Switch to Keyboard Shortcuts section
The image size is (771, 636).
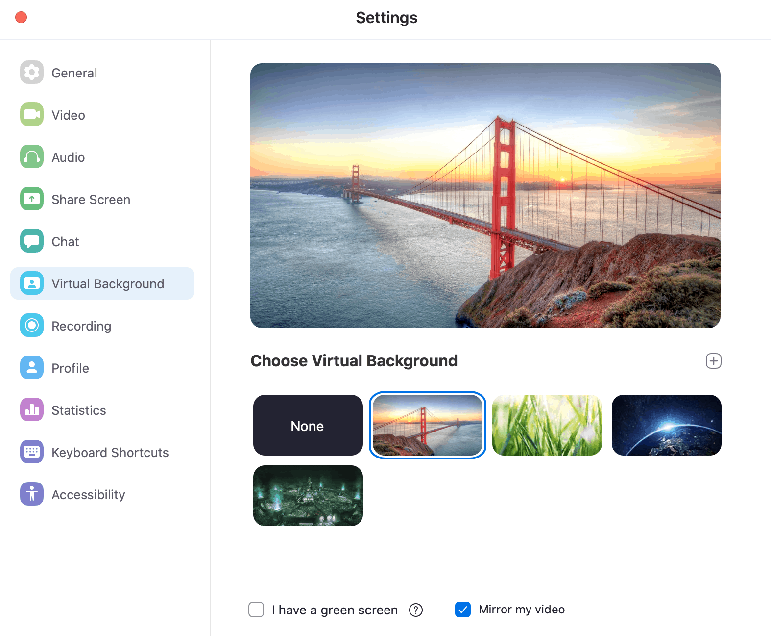pos(110,453)
